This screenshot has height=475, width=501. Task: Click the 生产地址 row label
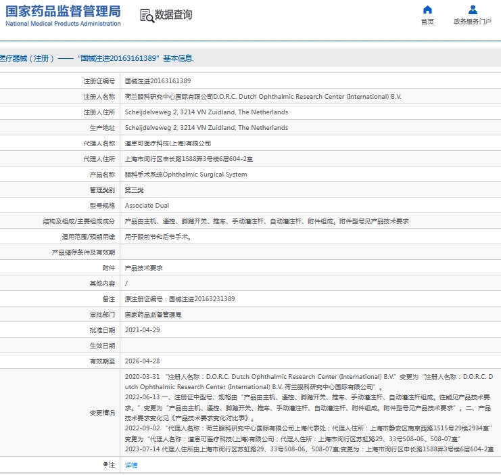click(x=102, y=128)
